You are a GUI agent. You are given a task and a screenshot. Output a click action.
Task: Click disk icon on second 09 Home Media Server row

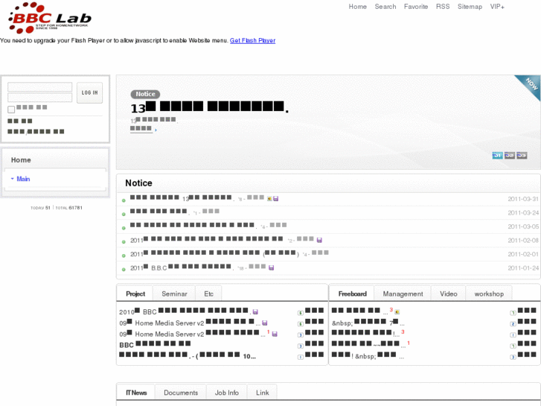click(x=275, y=334)
